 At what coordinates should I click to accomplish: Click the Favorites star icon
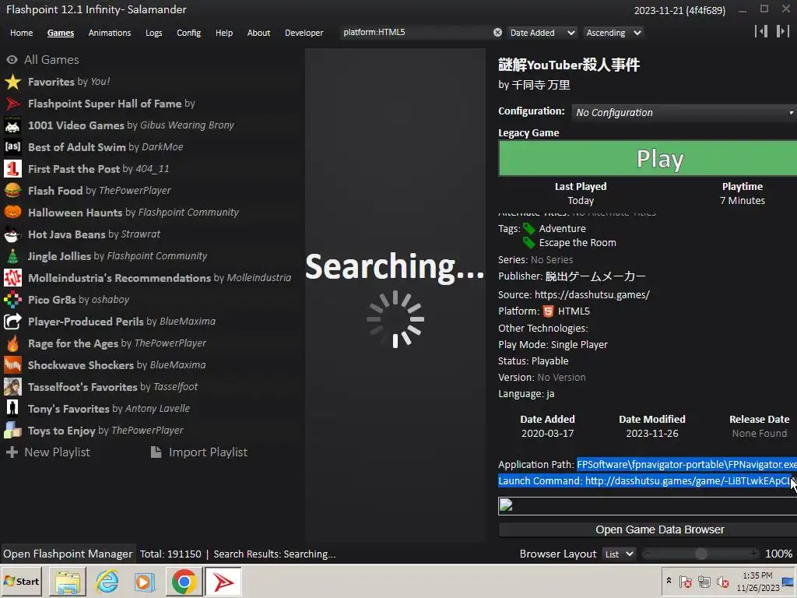coord(12,82)
